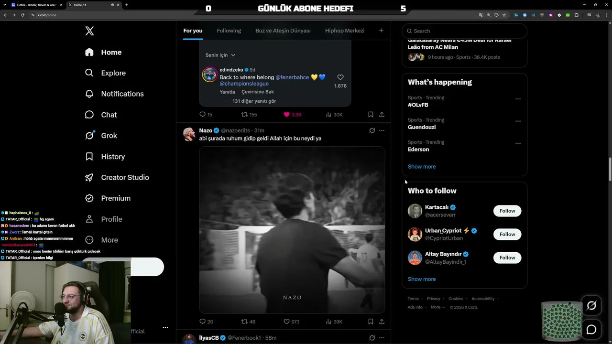612x344 pixels.
Task: Open Notifications from the sidebar
Action: [114, 94]
